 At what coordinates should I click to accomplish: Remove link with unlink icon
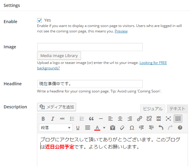click(149, 119)
